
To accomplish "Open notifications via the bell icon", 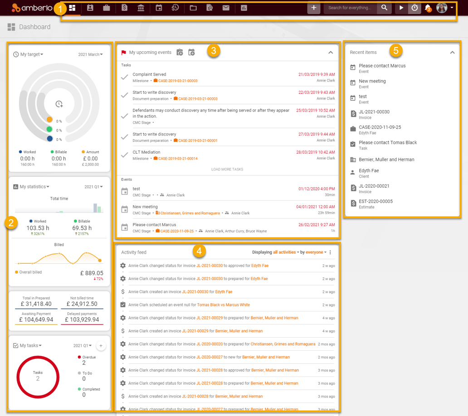I will tap(426, 8).
